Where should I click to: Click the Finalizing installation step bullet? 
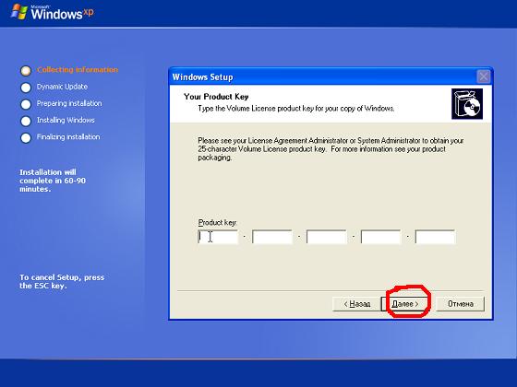coord(26,138)
